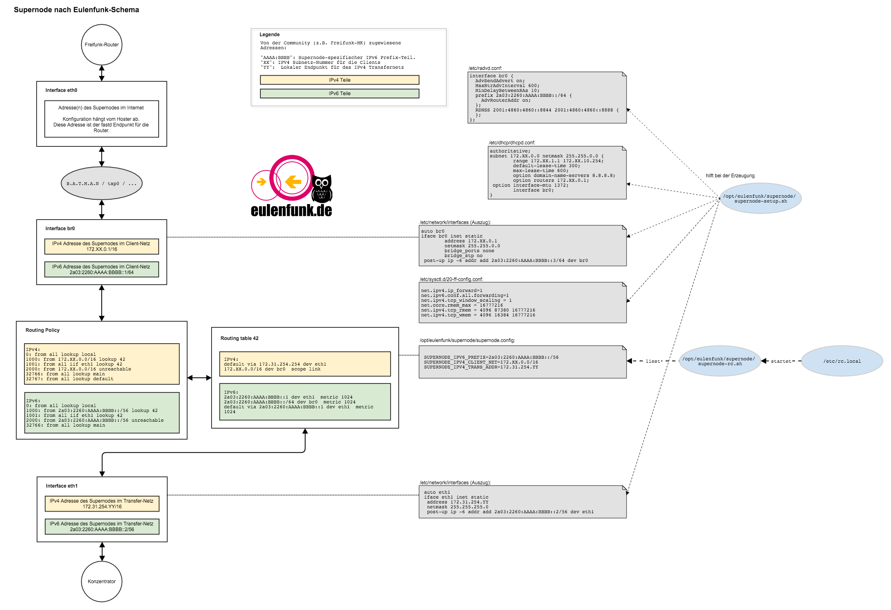Click the /etc/dhcp/dhcpd.conf note box

pos(557,173)
